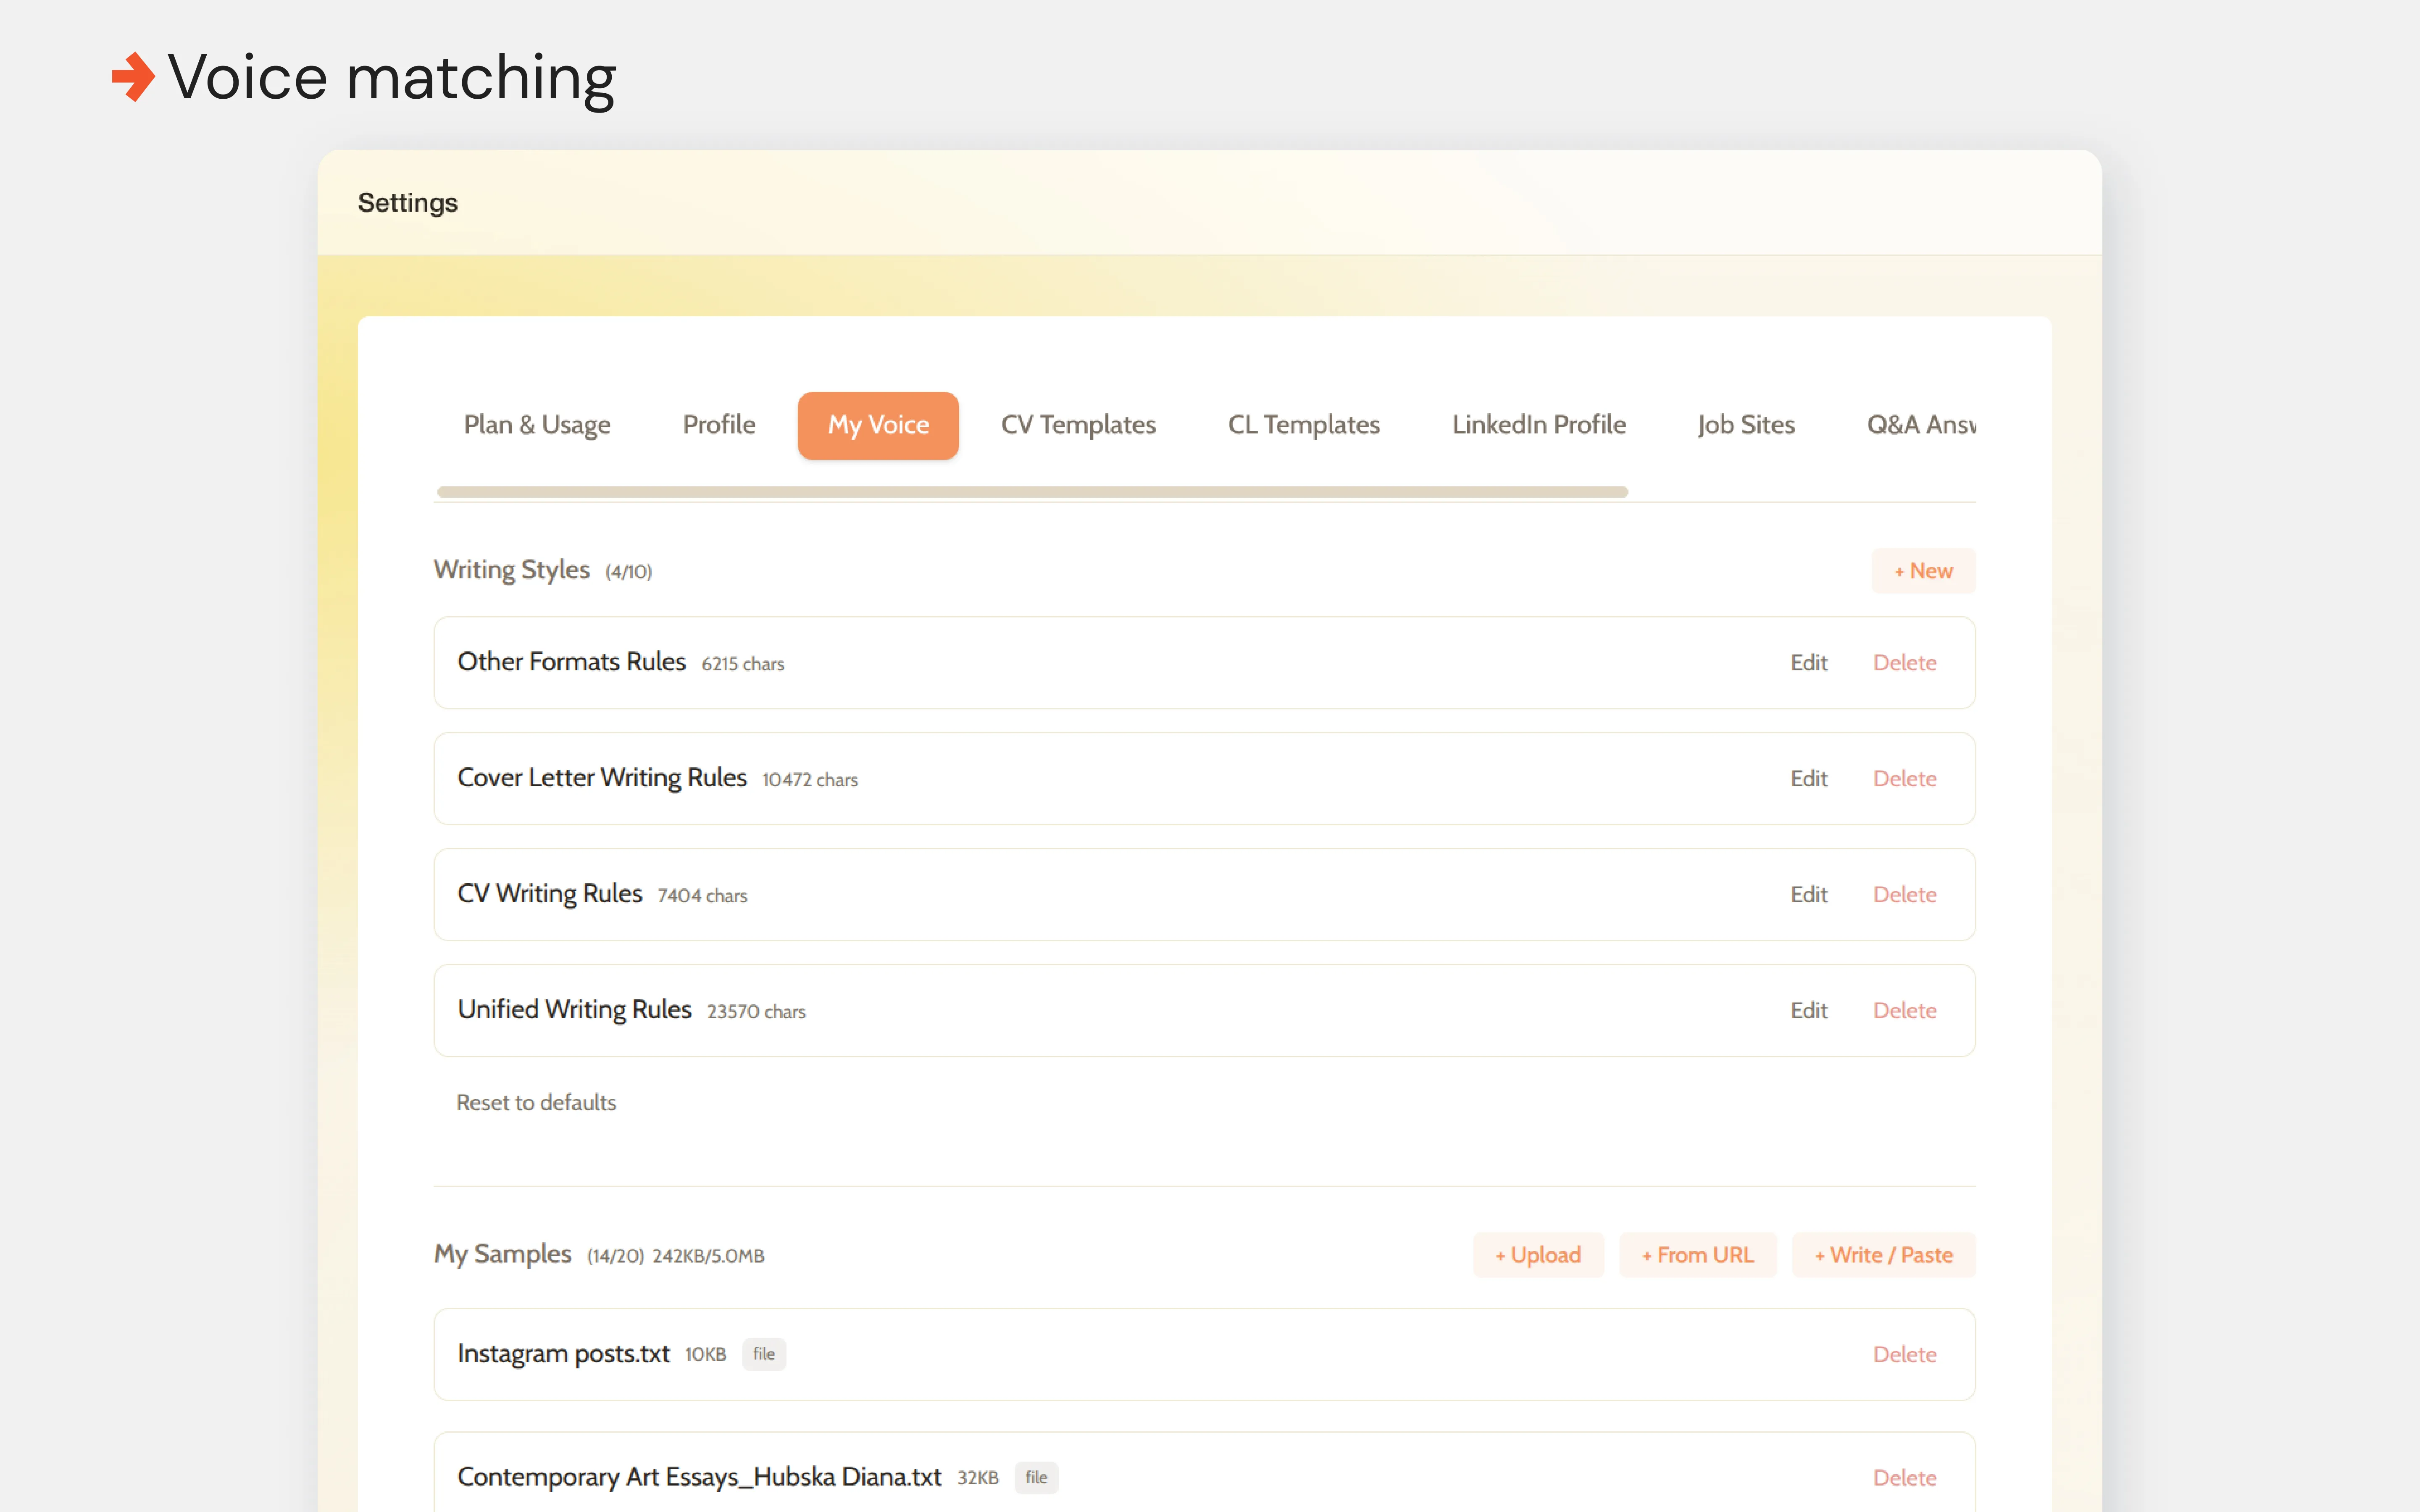Click the Instagram posts.txt file name

[x=563, y=1354]
